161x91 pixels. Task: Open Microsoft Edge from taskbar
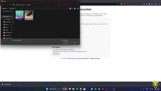click(x=77, y=89)
